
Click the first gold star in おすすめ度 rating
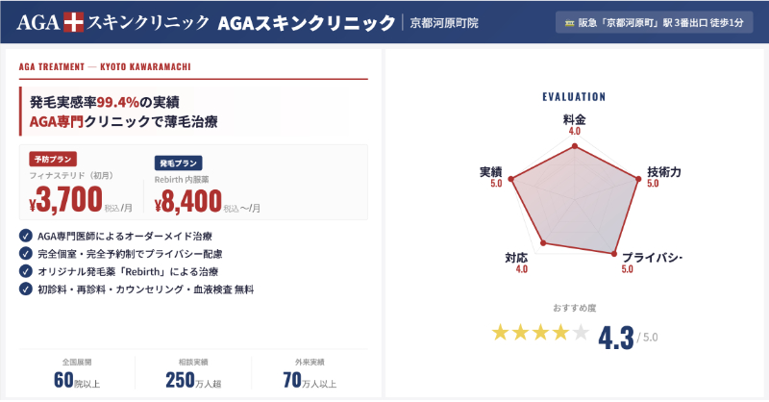pos(500,333)
